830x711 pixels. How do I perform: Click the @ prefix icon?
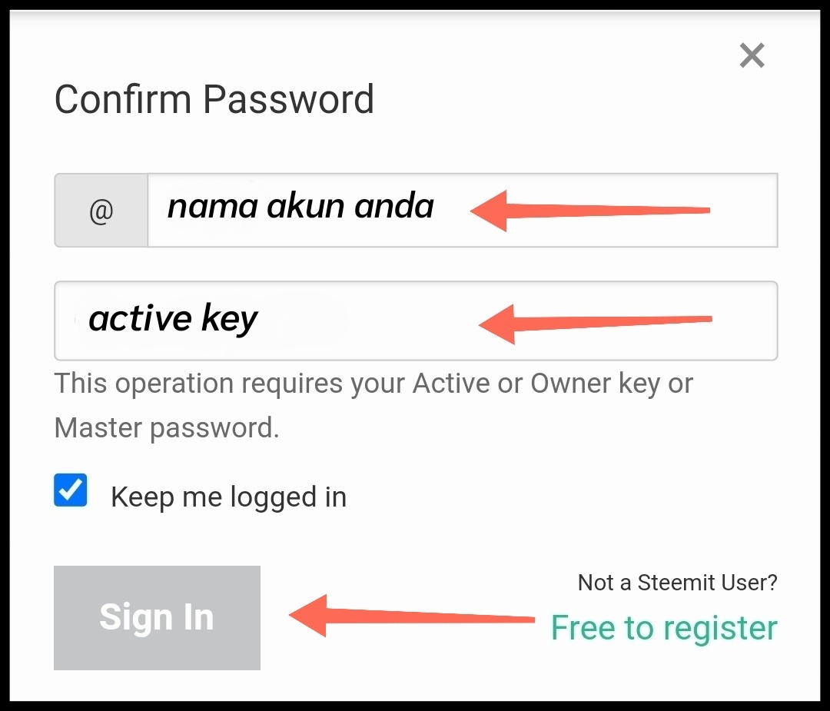pos(101,211)
